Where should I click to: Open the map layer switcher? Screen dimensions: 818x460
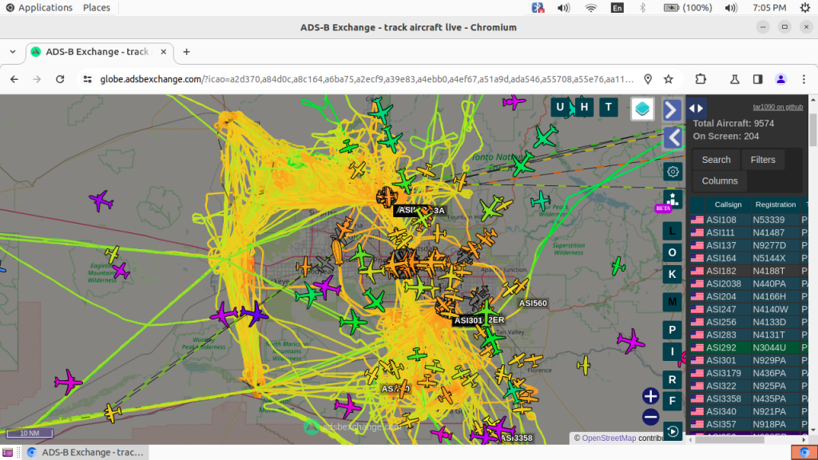click(x=642, y=109)
